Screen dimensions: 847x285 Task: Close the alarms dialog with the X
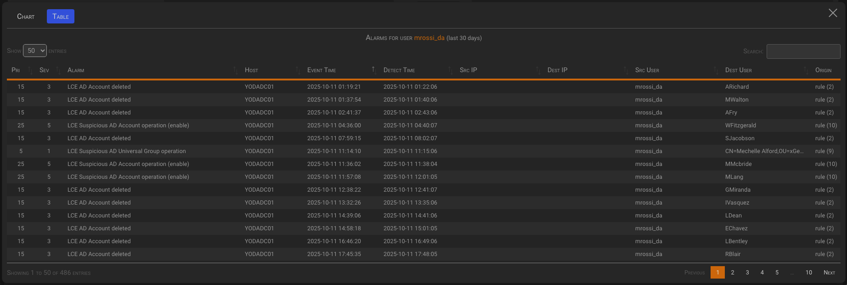(832, 13)
